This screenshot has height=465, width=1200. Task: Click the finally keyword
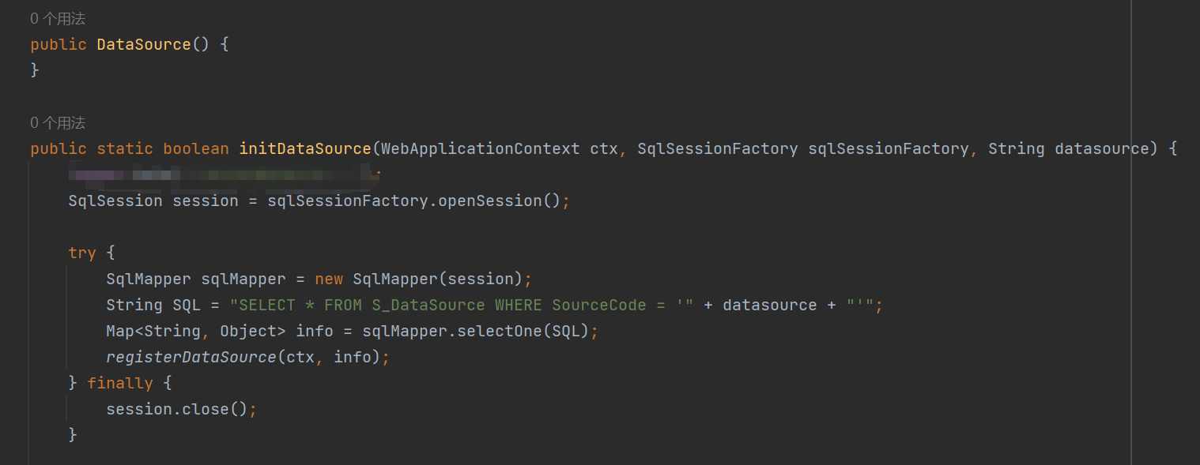click(119, 384)
